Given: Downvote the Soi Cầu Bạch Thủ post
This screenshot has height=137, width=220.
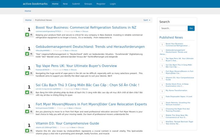Looking at the screenshot, I should tap(31, 92).
